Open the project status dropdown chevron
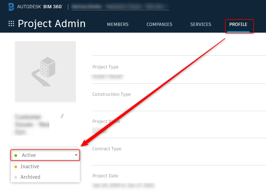The width and height of the screenshot is (266, 192). pos(76,155)
